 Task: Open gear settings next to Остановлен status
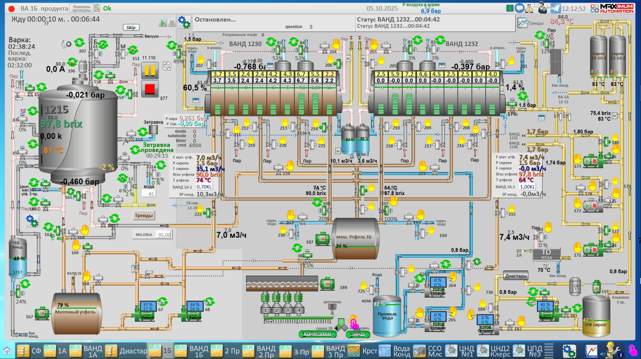pyautogui.click(x=184, y=22)
